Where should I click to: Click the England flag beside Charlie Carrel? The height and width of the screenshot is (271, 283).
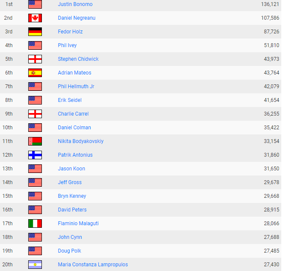pyautogui.click(x=35, y=114)
